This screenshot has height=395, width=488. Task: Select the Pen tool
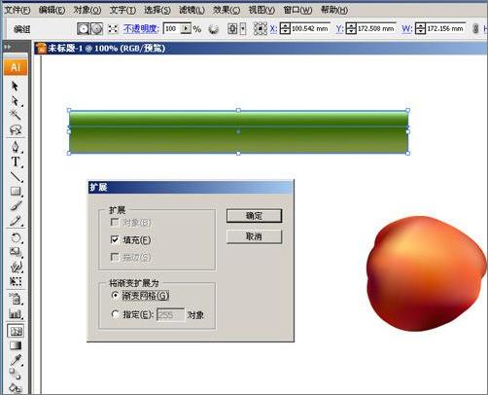(16, 147)
